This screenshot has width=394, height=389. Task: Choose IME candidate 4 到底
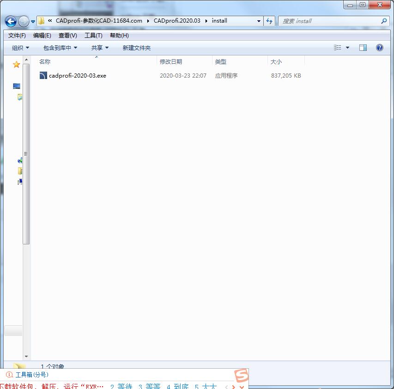point(178,386)
